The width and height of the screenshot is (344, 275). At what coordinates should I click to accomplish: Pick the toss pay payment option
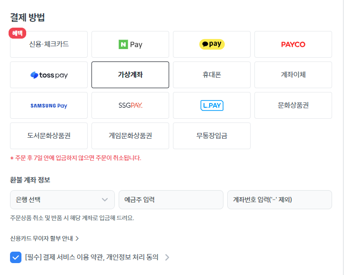49,75
